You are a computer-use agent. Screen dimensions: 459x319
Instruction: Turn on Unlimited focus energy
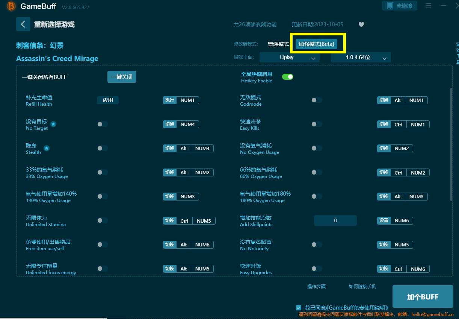[103, 269]
